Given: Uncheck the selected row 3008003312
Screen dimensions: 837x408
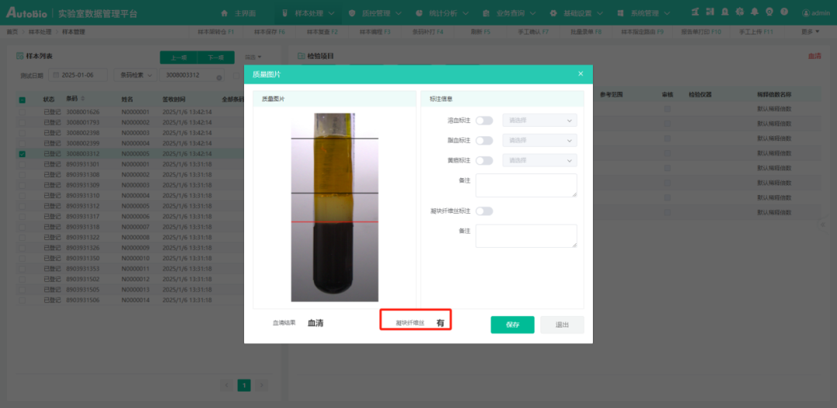Looking at the screenshot, I should 22,154.
